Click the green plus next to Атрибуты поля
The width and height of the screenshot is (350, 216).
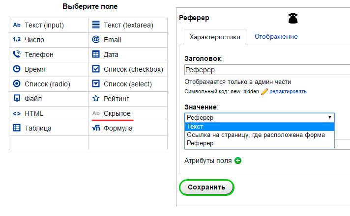[x=238, y=161]
